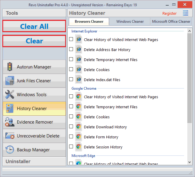The height and width of the screenshot is (177, 195).
Task: Switch to the Browsers Cleaner tab
Action: [89, 22]
